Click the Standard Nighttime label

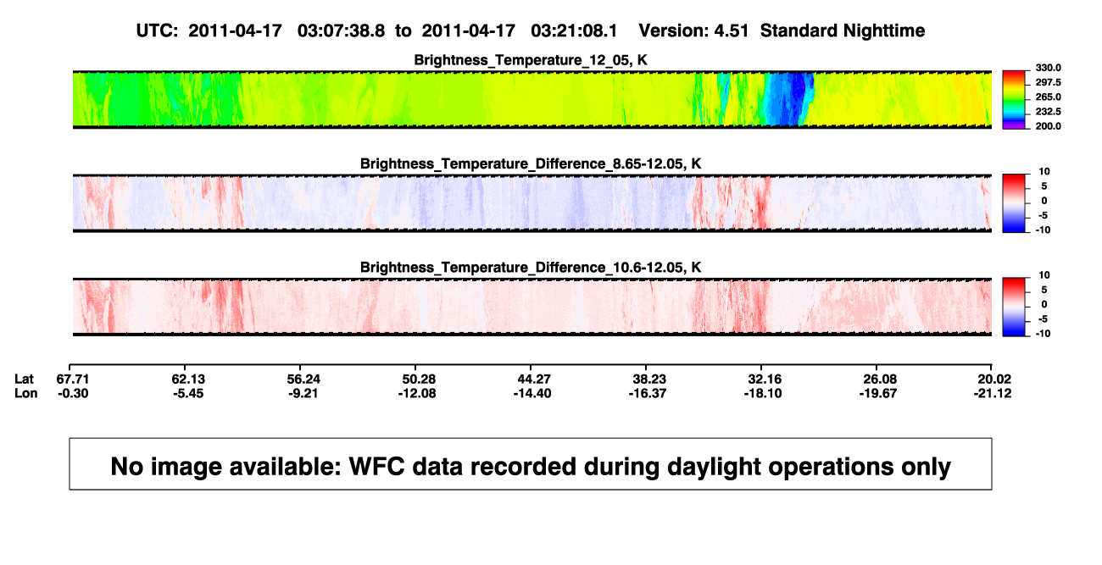pos(843,31)
